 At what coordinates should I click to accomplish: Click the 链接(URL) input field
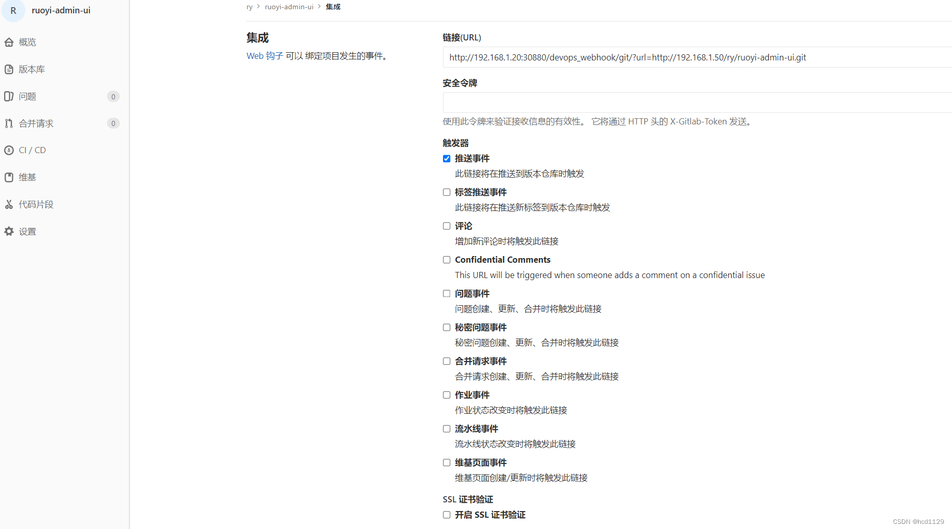(x=697, y=57)
